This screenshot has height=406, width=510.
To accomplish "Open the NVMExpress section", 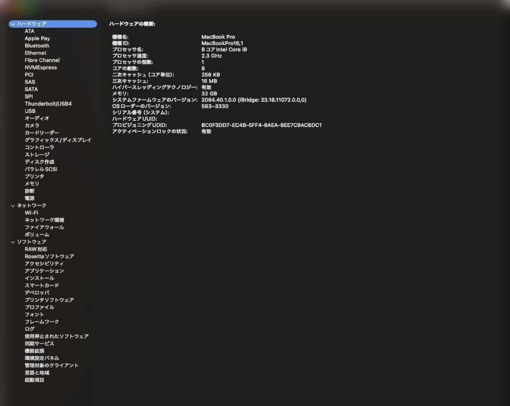I will [x=42, y=67].
